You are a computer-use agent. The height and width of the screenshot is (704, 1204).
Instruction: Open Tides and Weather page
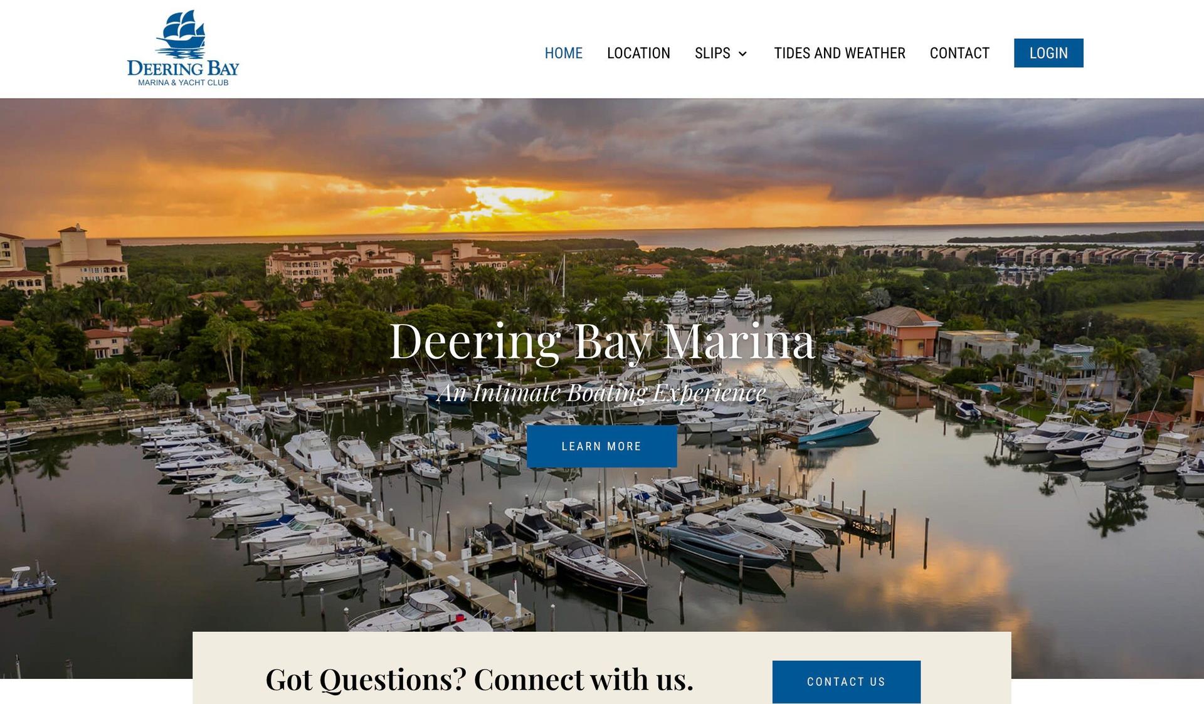point(839,53)
